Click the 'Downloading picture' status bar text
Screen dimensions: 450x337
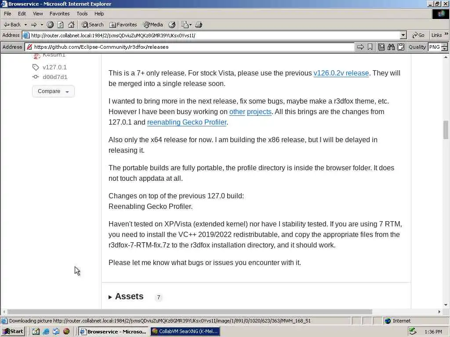tap(160, 321)
